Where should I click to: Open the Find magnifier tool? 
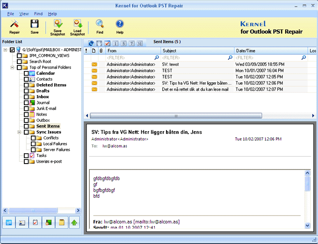click(x=100, y=24)
